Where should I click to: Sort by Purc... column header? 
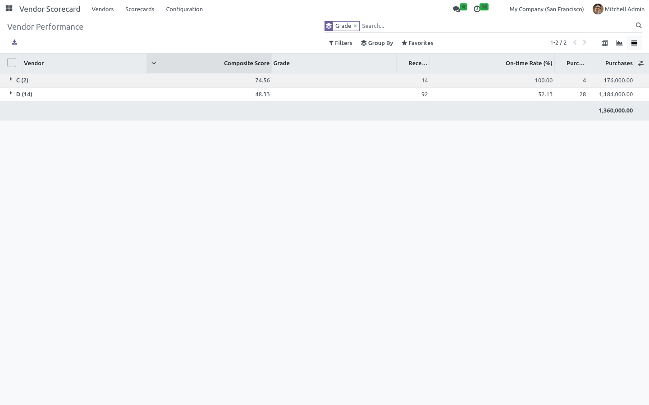[x=571, y=63]
